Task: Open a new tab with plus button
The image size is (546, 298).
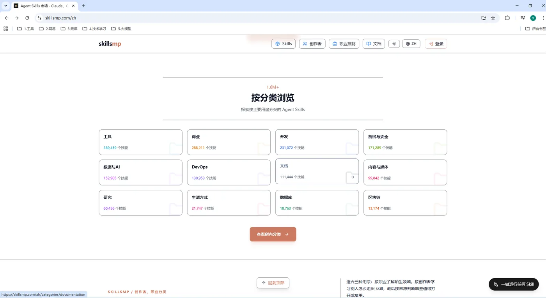Action: coord(83,6)
